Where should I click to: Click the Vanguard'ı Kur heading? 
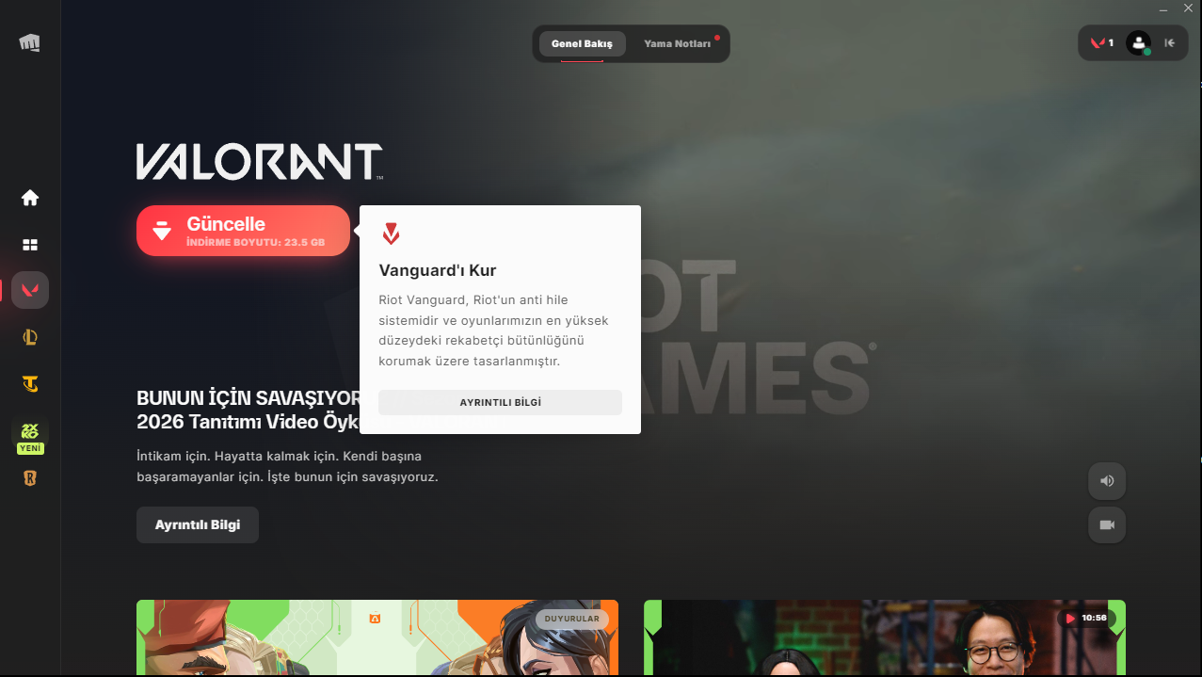click(438, 270)
